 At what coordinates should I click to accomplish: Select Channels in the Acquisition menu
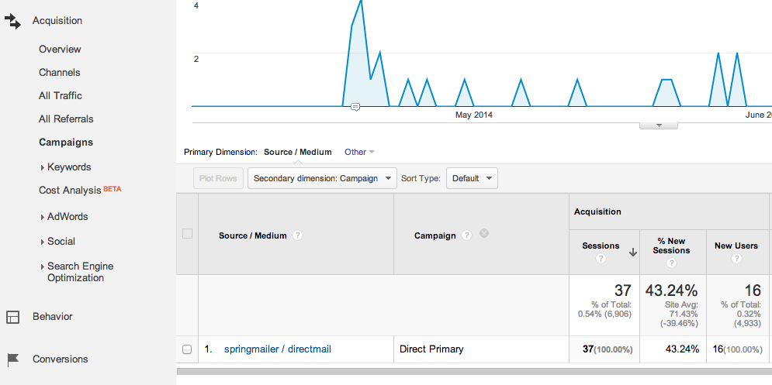click(x=60, y=73)
